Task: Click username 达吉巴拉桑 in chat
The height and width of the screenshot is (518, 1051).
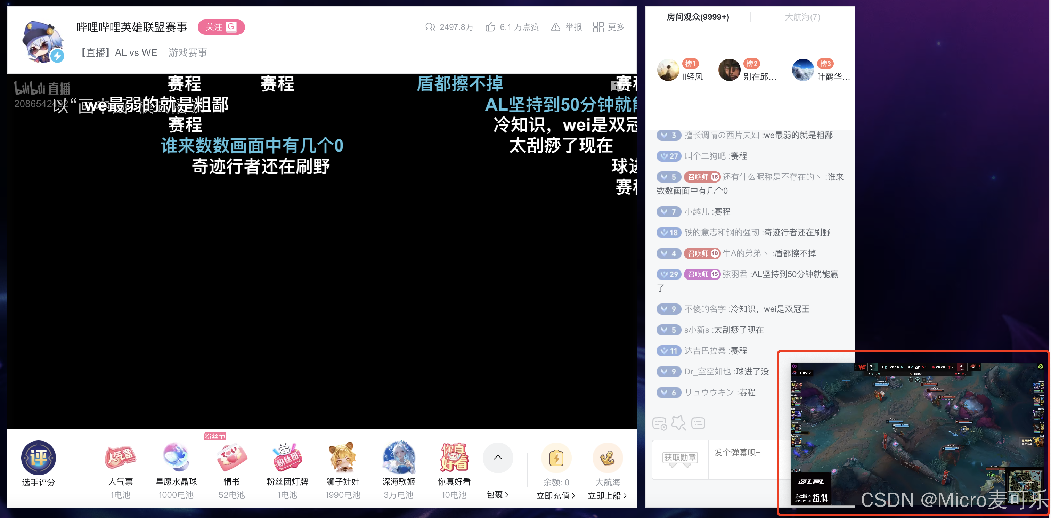Action: [x=705, y=350]
